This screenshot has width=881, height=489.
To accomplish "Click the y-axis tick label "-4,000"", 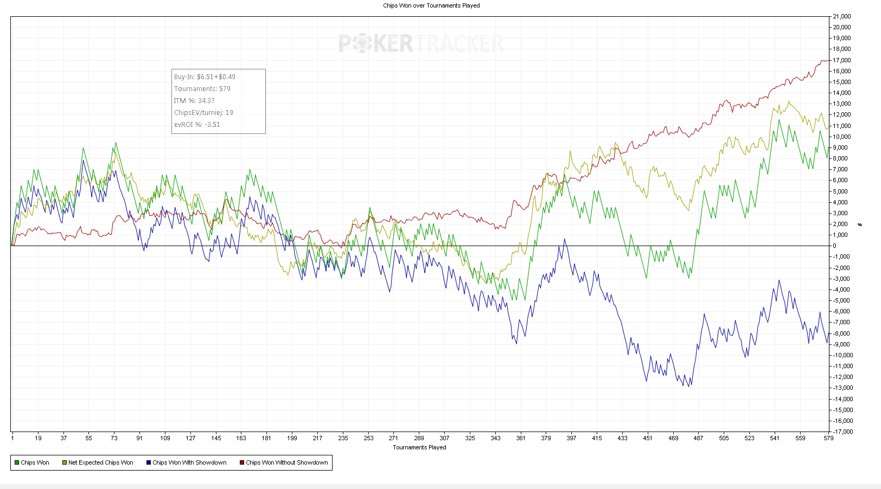I will tap(841, 289).
